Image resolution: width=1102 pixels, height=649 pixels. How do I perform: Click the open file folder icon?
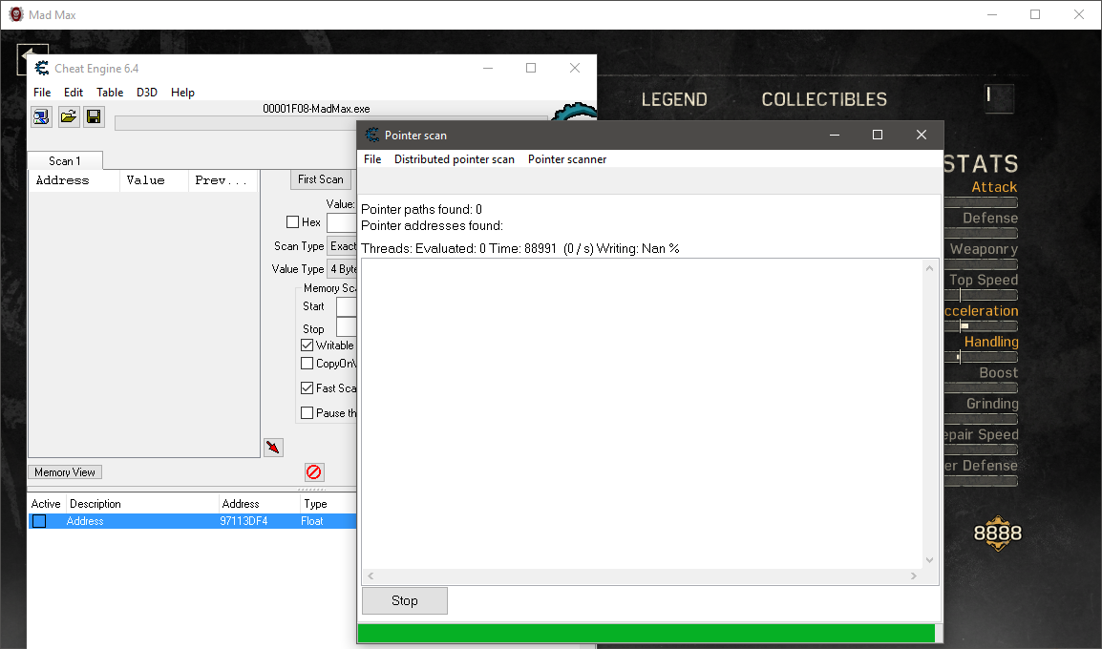click(69, 117)
